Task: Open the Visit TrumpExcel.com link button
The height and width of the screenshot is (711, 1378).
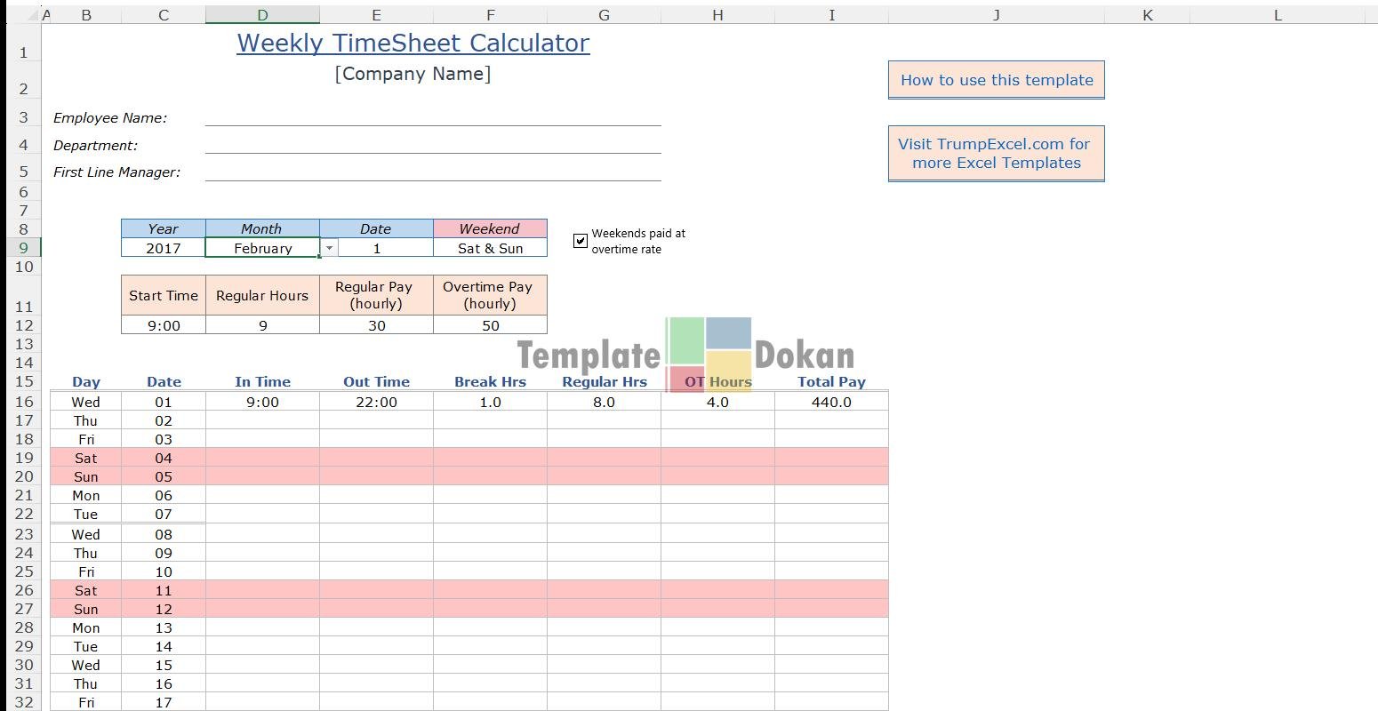Action: click(996, 154)
